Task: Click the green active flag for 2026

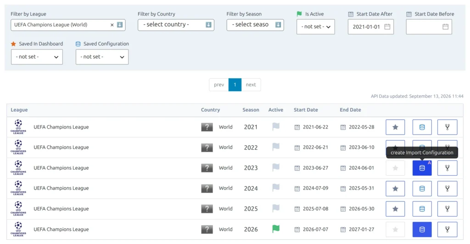Action: coord(276,229)
